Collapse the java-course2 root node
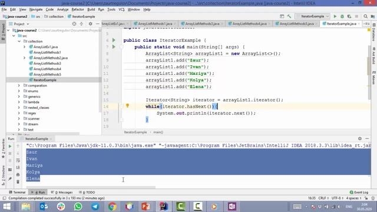377x212 pixels. coord(9,30)
